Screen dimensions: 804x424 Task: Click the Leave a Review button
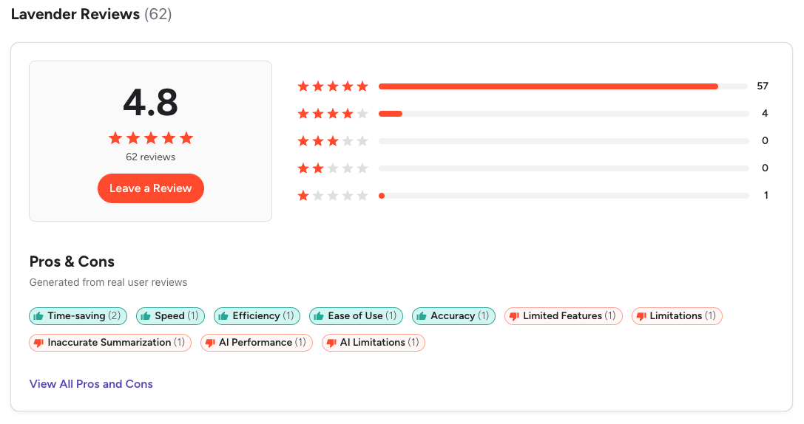coord(150,188)
